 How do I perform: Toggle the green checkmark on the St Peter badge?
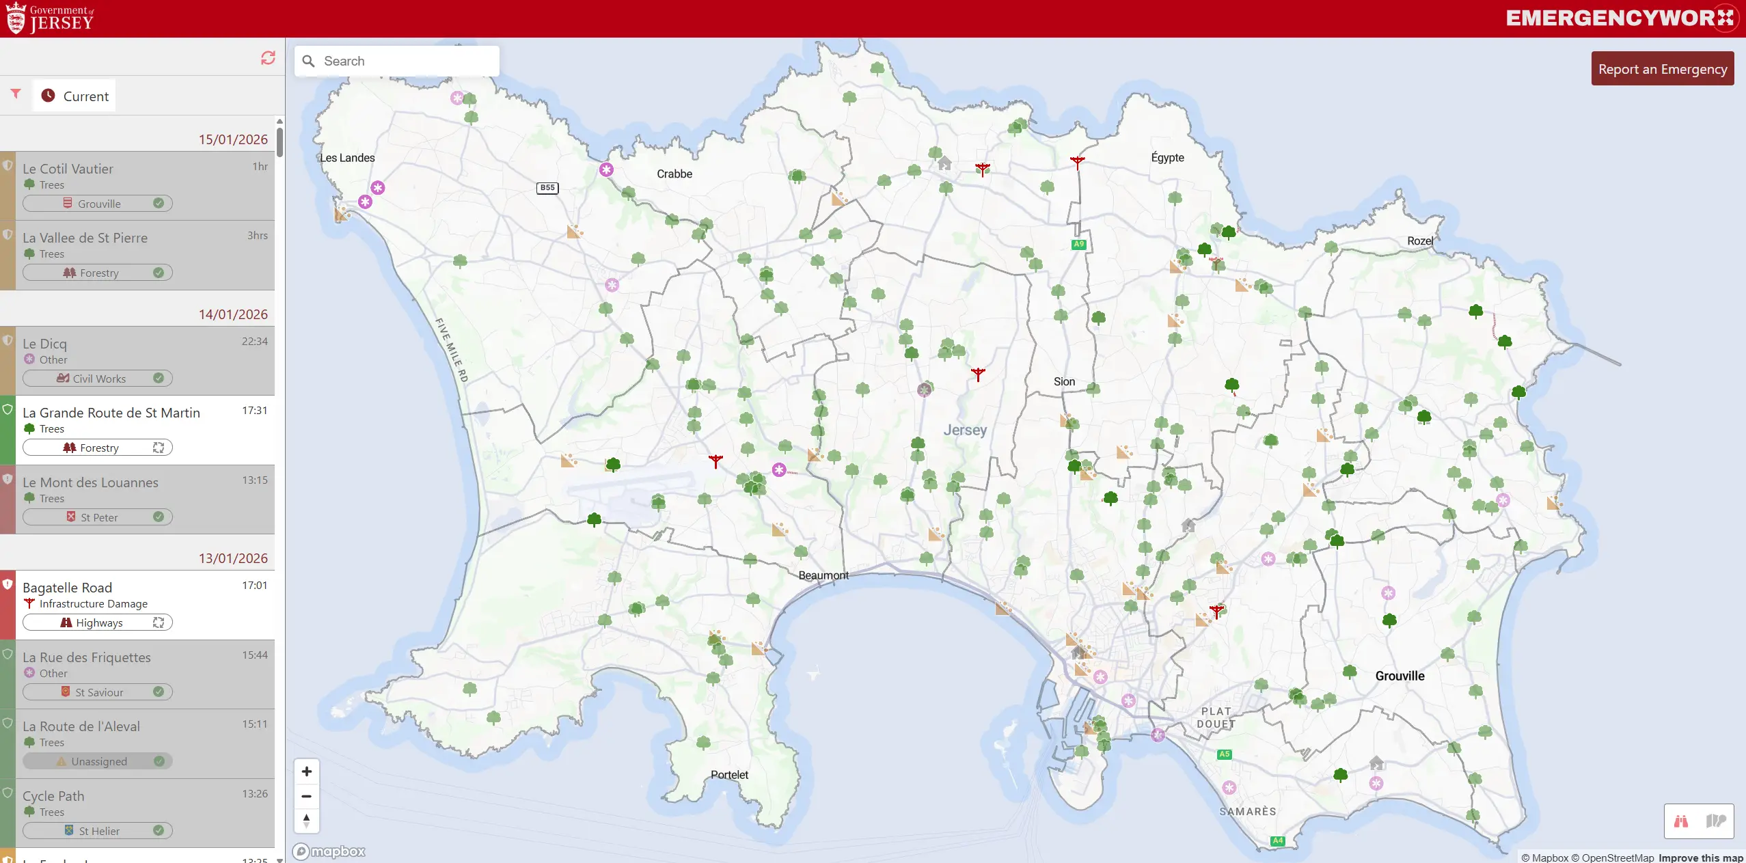pos(159,517)
